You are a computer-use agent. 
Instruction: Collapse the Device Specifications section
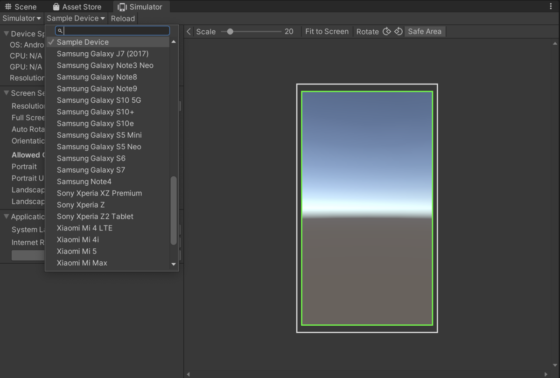pos(6,34)
